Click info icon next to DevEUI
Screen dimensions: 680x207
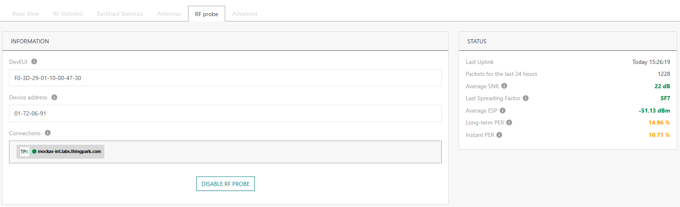(x=34, y=61)
